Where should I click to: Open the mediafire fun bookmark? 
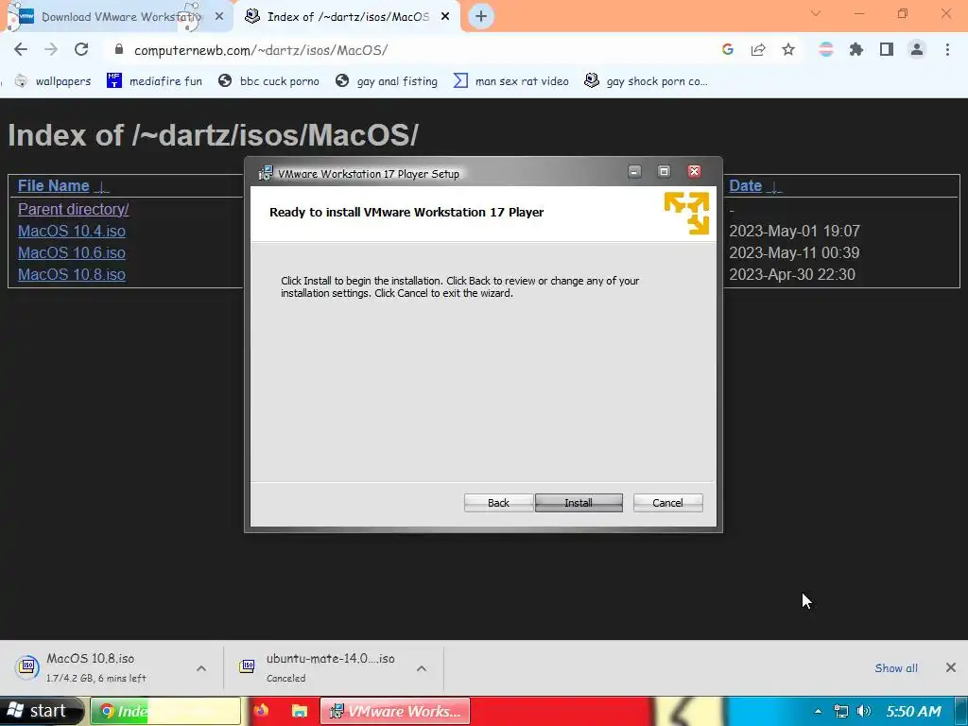coord(154,81)
